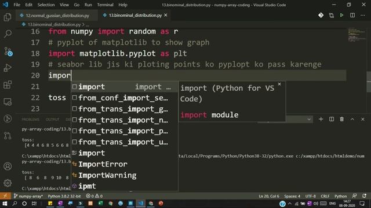Run Python file with play button
The height and width of the screenshot is (208, 371).
pos(341,16)
